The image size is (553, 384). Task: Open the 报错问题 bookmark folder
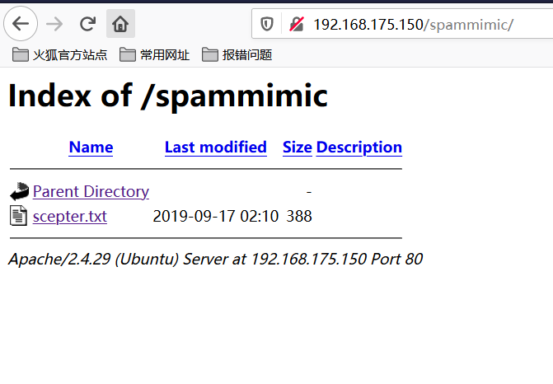coord(237,55)
